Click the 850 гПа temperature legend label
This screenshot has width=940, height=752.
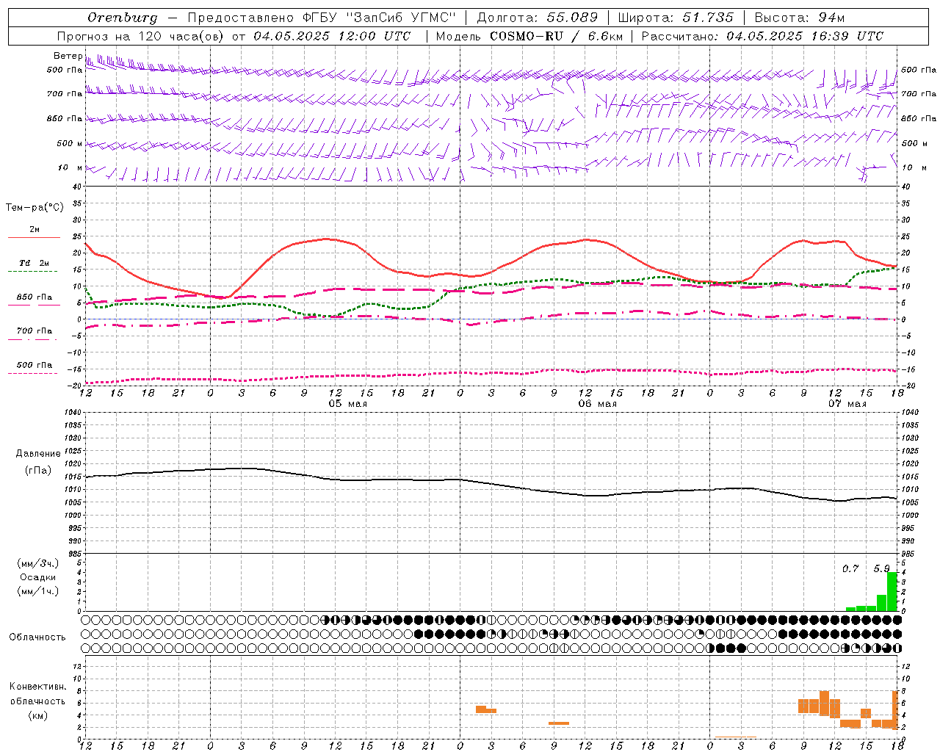[35, 297]
